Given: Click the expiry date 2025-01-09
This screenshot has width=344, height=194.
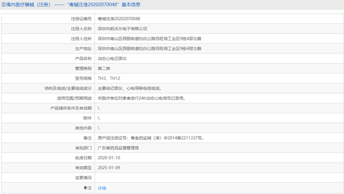Looking at the screenshot, I should click(109, 168).
